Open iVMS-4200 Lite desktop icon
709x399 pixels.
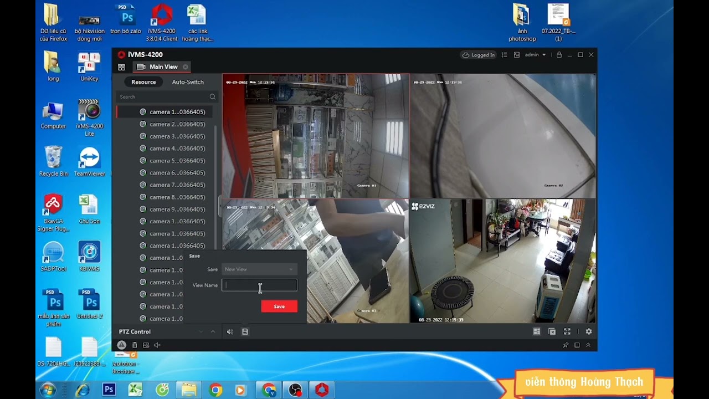pyautogui.click(x=89, y=118)
